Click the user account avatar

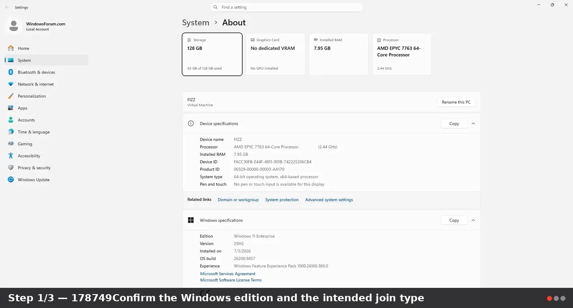click(13, 26)
